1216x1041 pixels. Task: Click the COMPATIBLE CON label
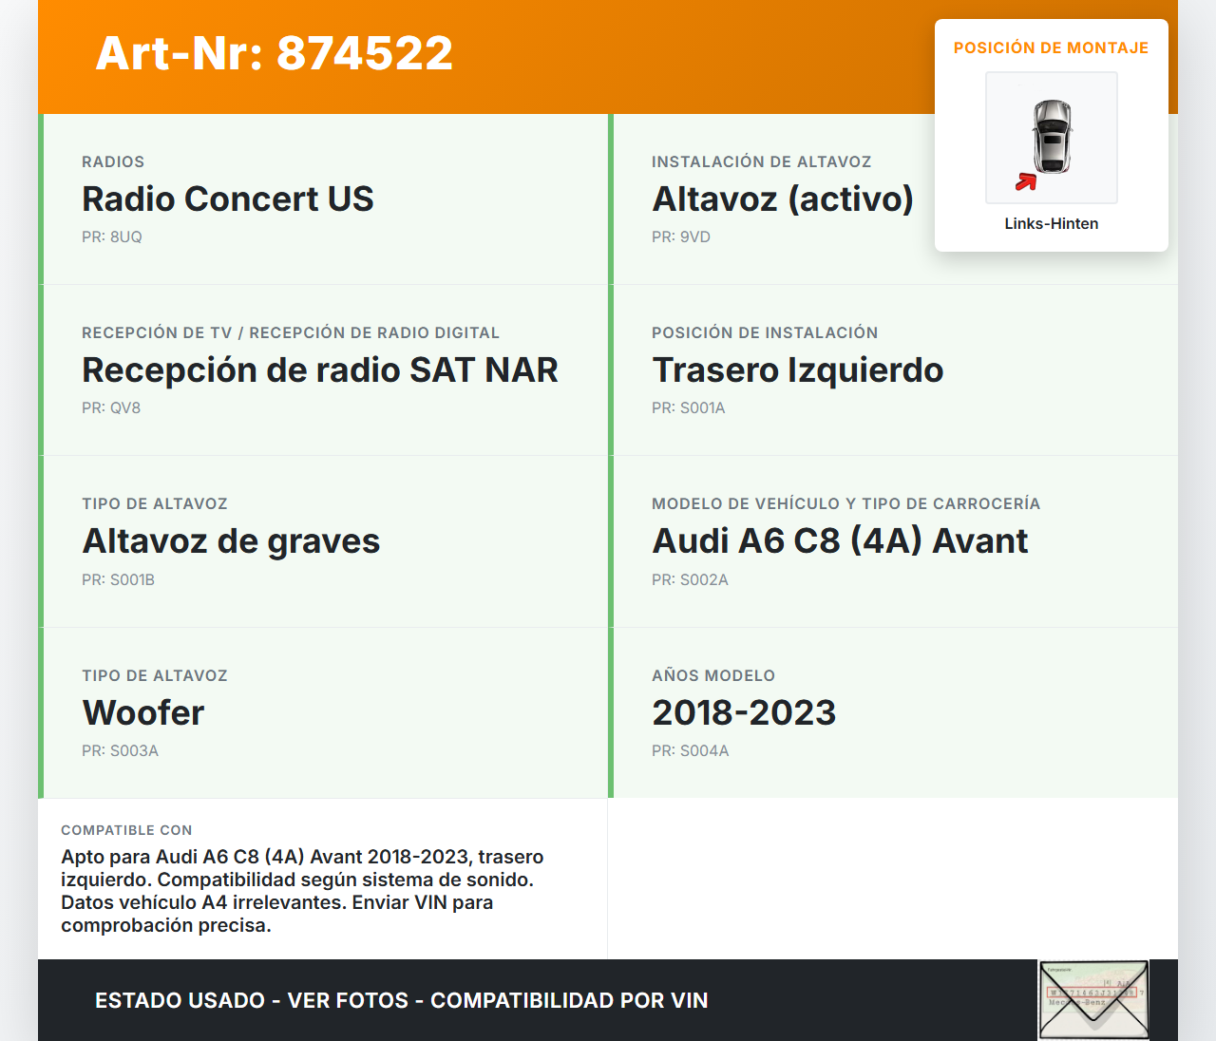coord(126,830)
